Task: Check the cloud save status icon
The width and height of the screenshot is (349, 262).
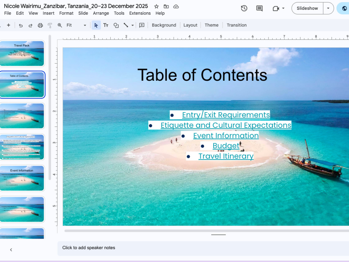Action: (x=176, y=6)
